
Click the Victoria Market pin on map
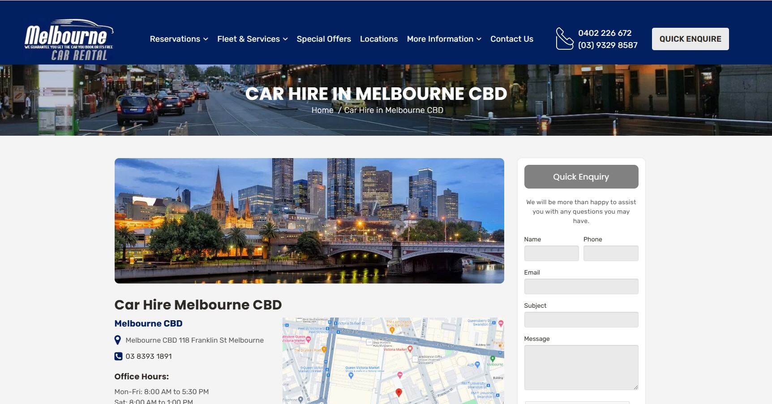(410, 349)
